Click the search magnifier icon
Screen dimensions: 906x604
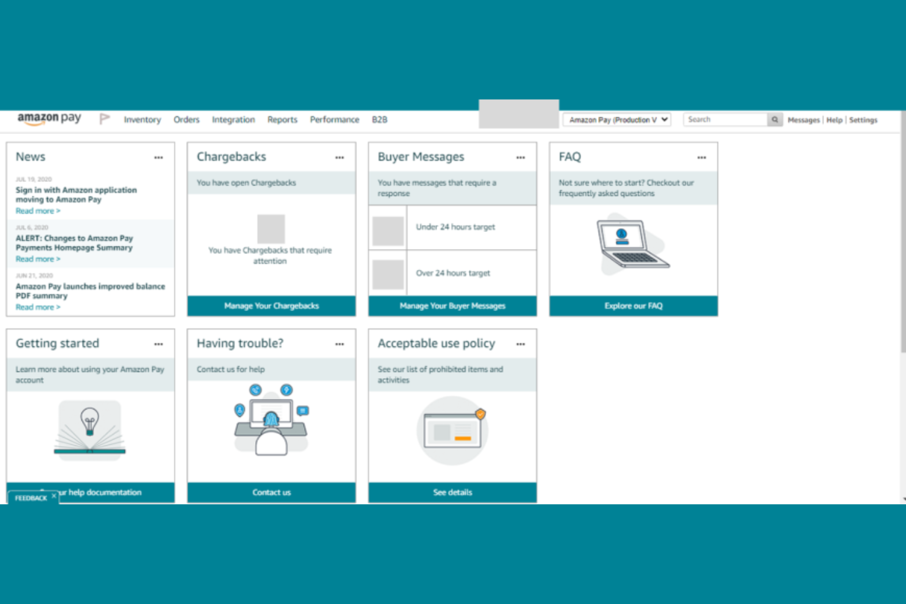(774, 119)
